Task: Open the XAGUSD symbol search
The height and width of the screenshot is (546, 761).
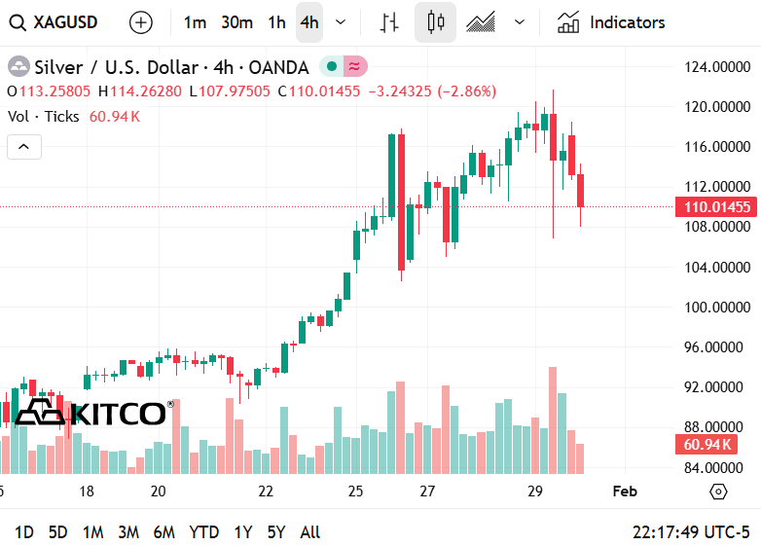Action: [x=54, y=22]
